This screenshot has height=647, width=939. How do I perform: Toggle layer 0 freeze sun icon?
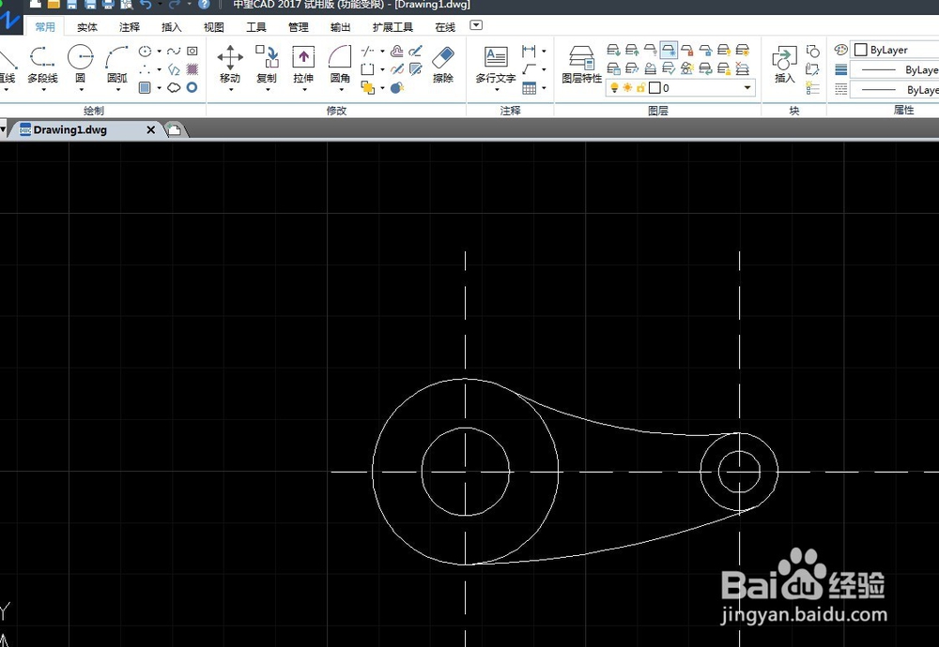coord(627,88)
